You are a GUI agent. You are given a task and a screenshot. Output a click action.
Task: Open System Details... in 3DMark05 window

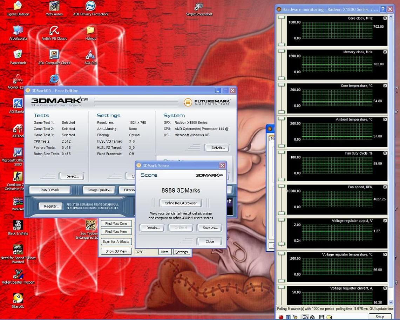(x=217, y=148)
